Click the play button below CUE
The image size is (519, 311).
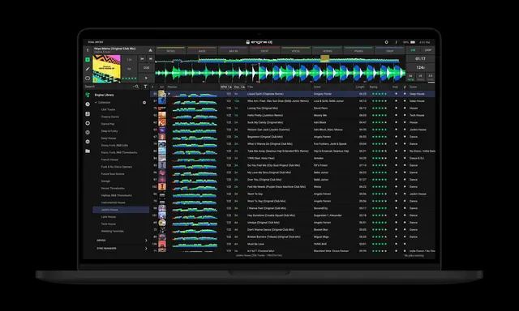pos(146,78)
